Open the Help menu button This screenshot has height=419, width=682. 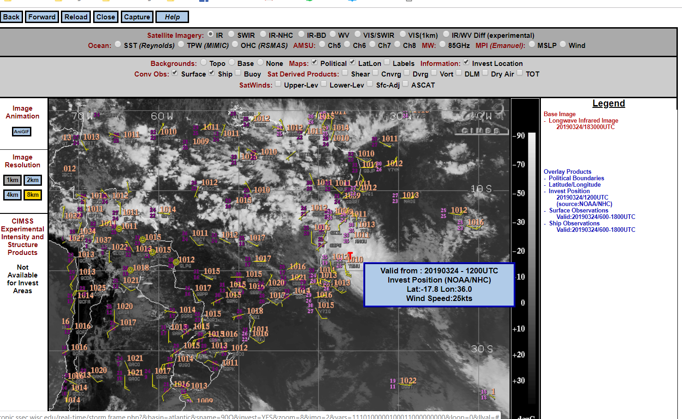pos(172,17)
